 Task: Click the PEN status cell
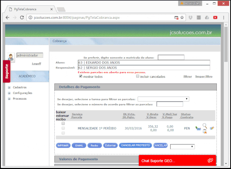click(187, 128)
